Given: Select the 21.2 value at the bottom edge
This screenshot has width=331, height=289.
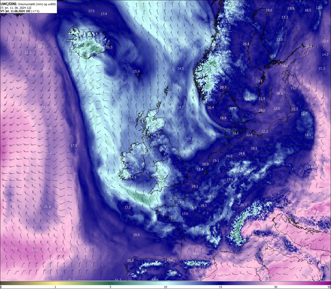Looking at the screenshot, I should point(71,280).
